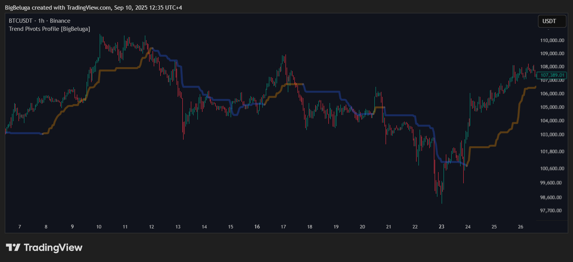Click date label 13 on time axis

(178, 227)
